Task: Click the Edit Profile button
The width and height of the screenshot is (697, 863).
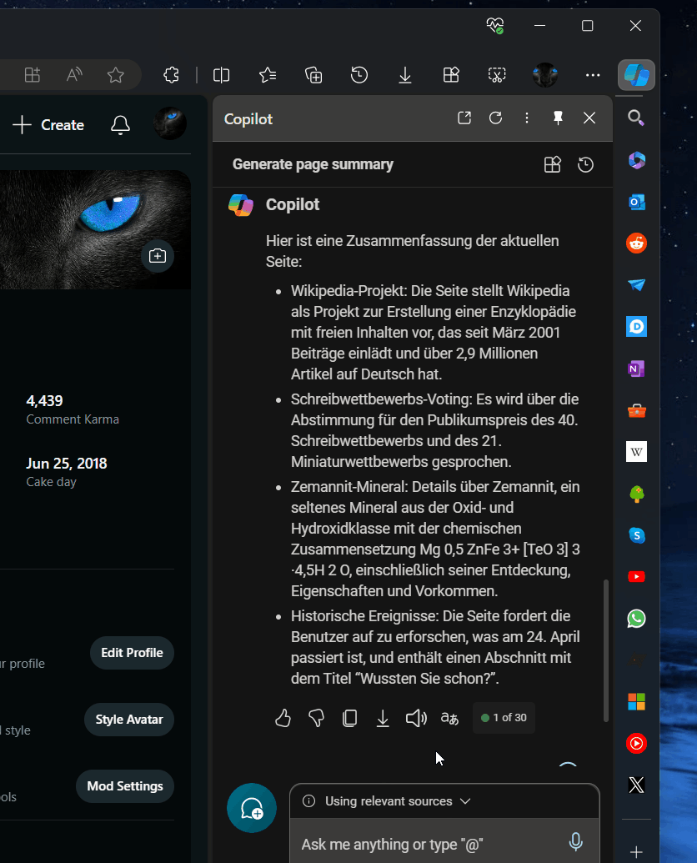Action: (132, 653)
